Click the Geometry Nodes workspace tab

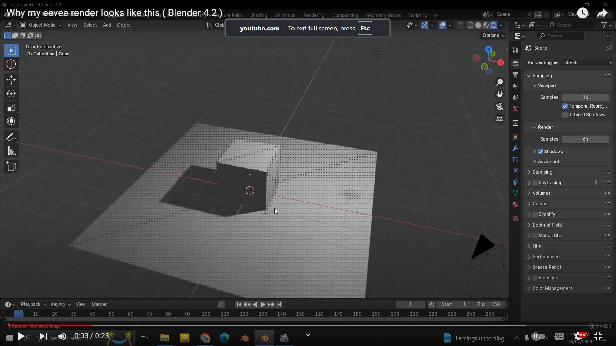383,15
